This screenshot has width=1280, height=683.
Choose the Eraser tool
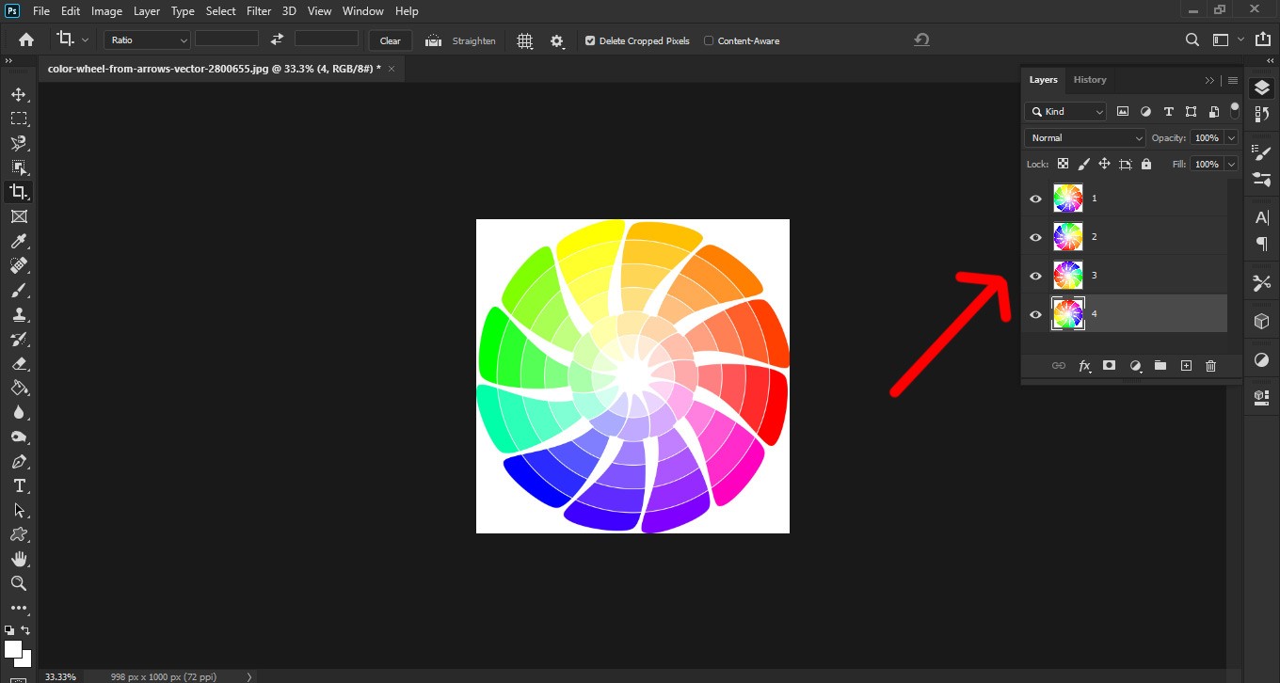click(18, 363)
